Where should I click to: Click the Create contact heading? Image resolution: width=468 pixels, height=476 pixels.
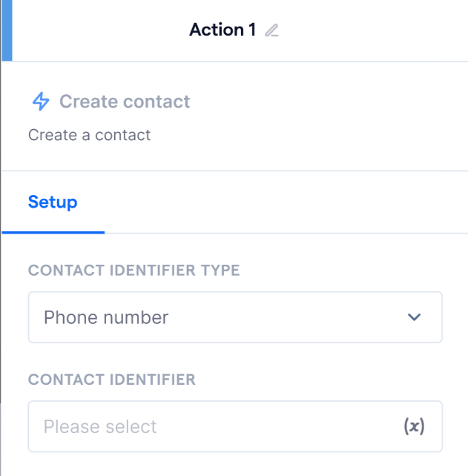point(125,102)
